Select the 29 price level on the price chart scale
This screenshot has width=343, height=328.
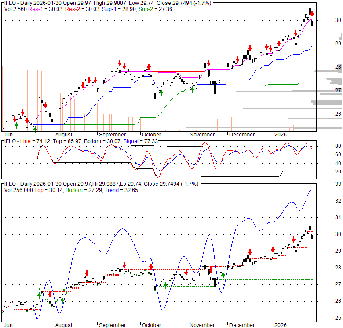[338, 44]
